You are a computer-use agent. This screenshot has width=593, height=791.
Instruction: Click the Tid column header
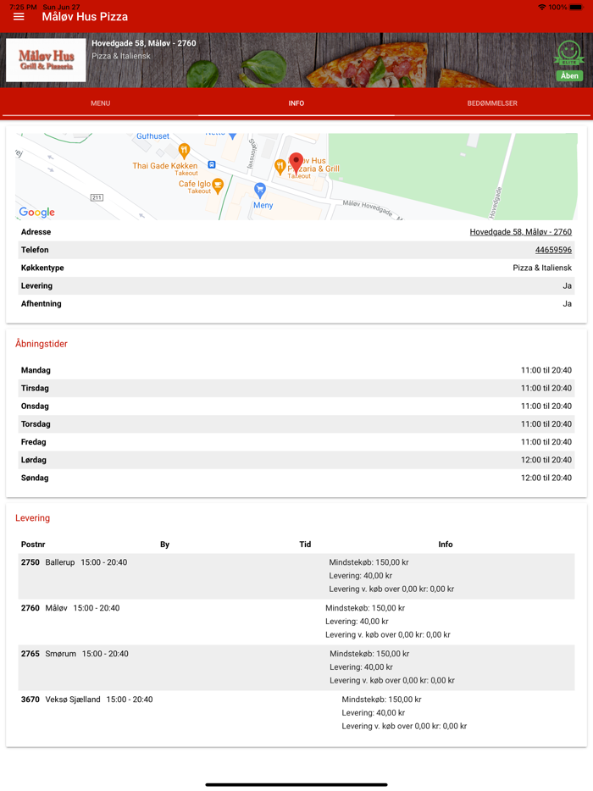[305, 545]
